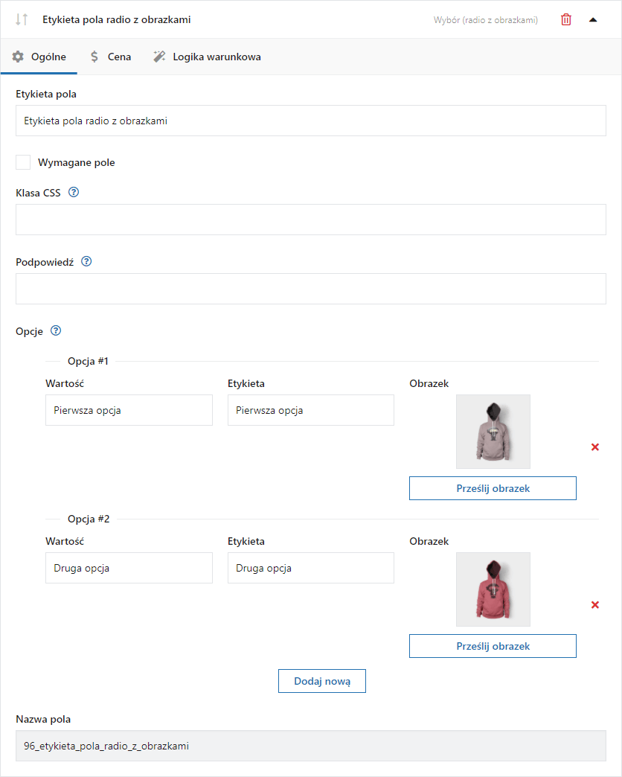Switch to the Cena tab
Image resolution: width=622 pixels, height=777 pixels.
(x=110, y=57)
